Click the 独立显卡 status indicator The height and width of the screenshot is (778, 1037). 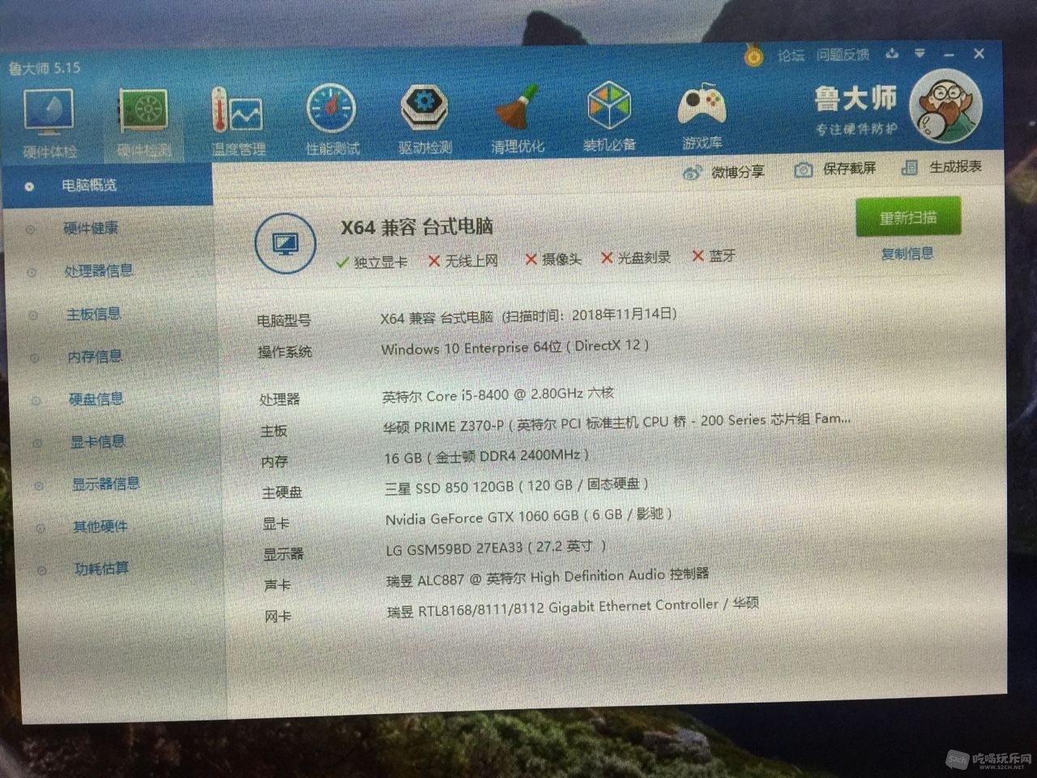coord(372,262)
